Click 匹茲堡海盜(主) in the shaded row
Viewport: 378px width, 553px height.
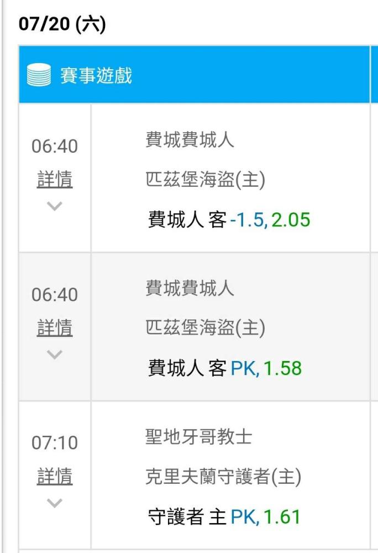tap(206, 328)
